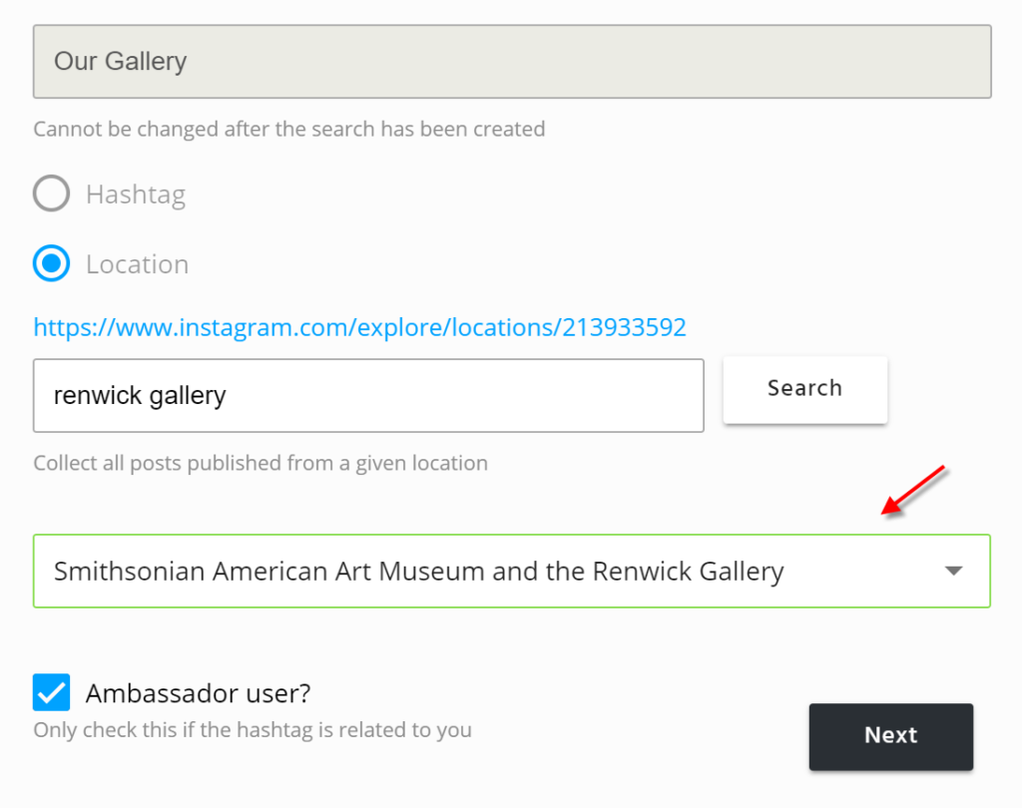Click the blue dot inside Location radio

point(51,264)
